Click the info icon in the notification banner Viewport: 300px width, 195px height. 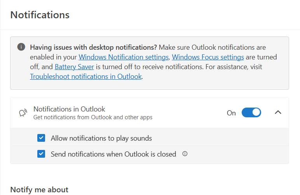(x=21, y=47)
